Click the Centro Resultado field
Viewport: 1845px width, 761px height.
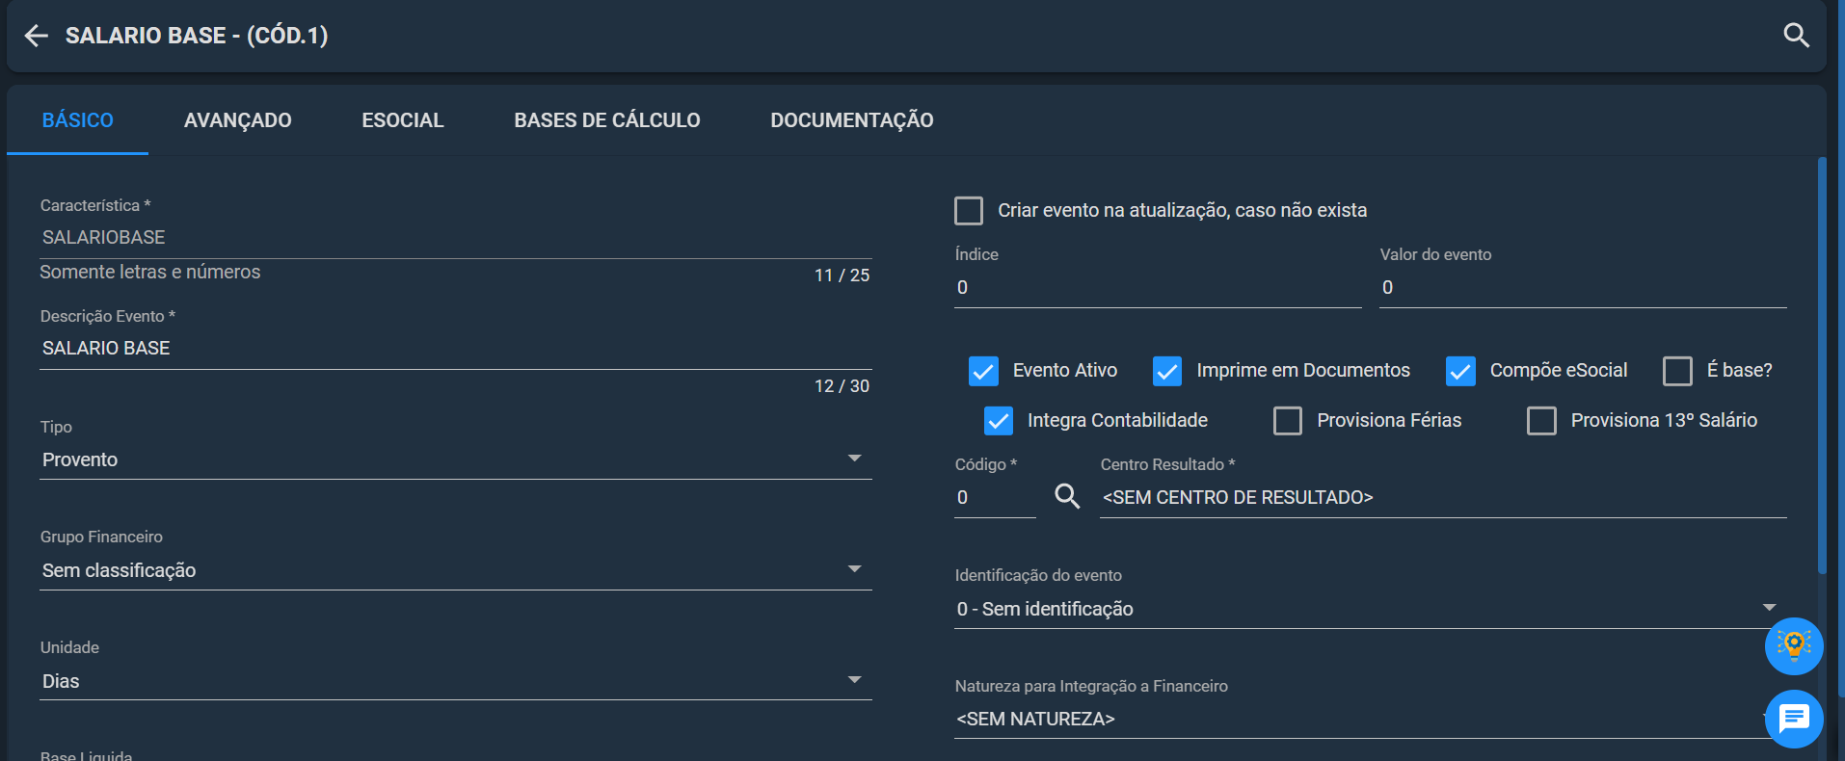1443,497
